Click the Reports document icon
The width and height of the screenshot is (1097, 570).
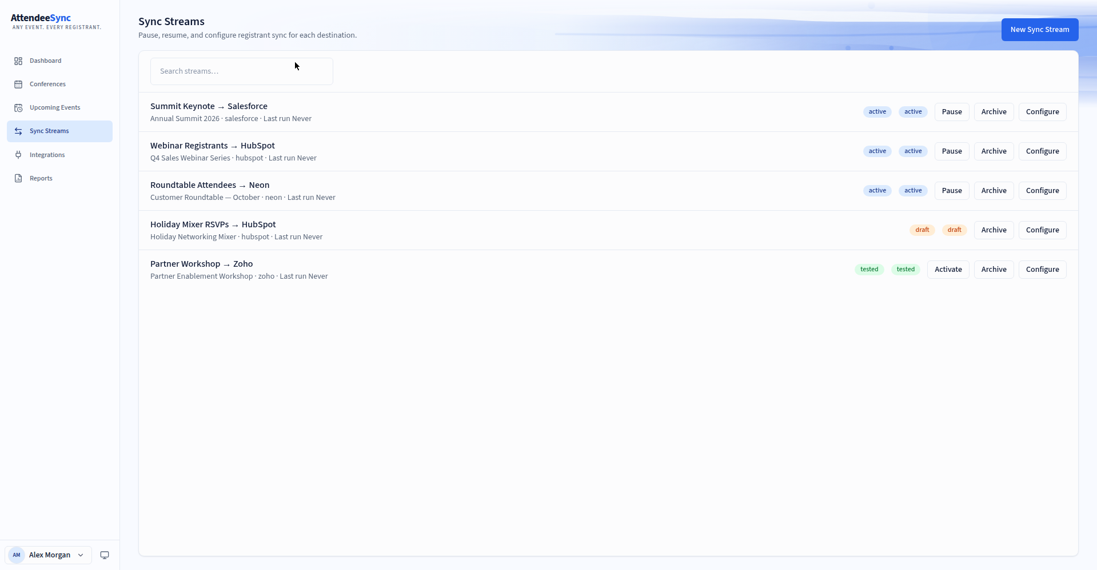18,178
